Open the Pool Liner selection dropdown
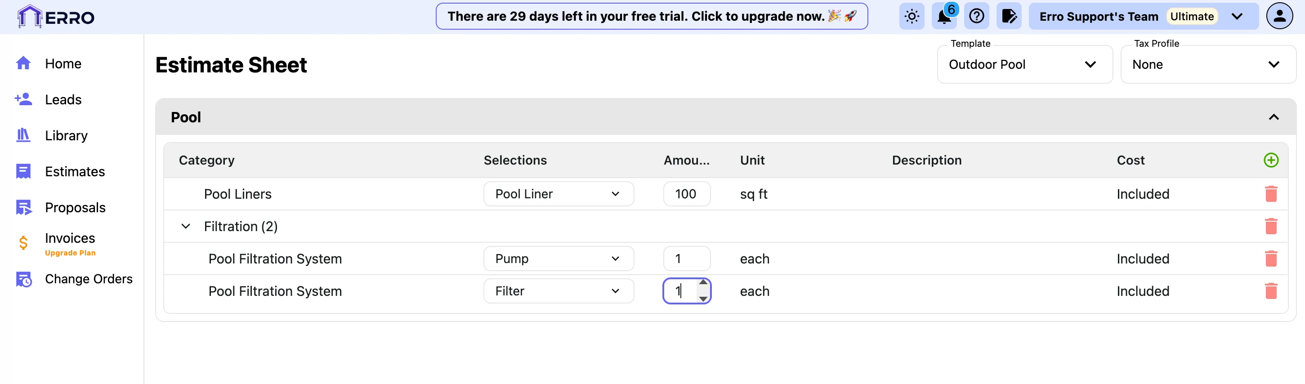 tap(558, 194)
